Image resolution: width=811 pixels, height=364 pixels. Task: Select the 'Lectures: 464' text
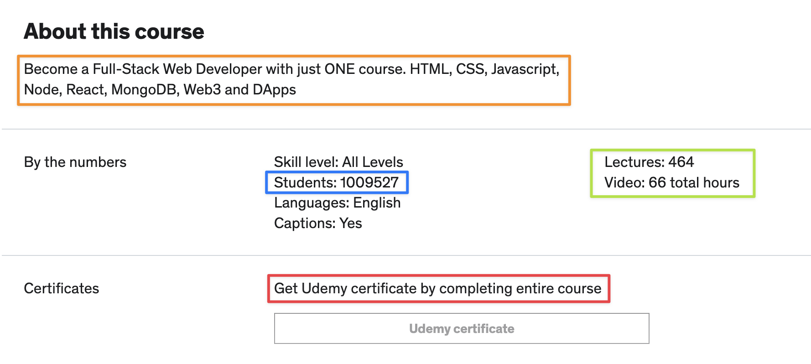pos(649,162)
